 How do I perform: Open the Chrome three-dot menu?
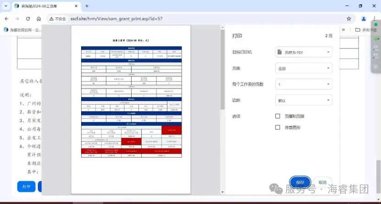(x=375, y=19)
